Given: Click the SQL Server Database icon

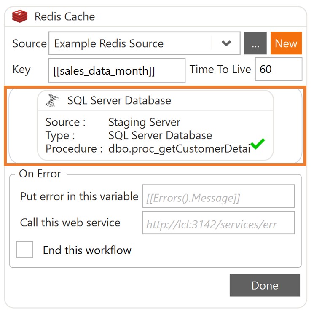Looking at the screenshot, I should tap(52, 100).
